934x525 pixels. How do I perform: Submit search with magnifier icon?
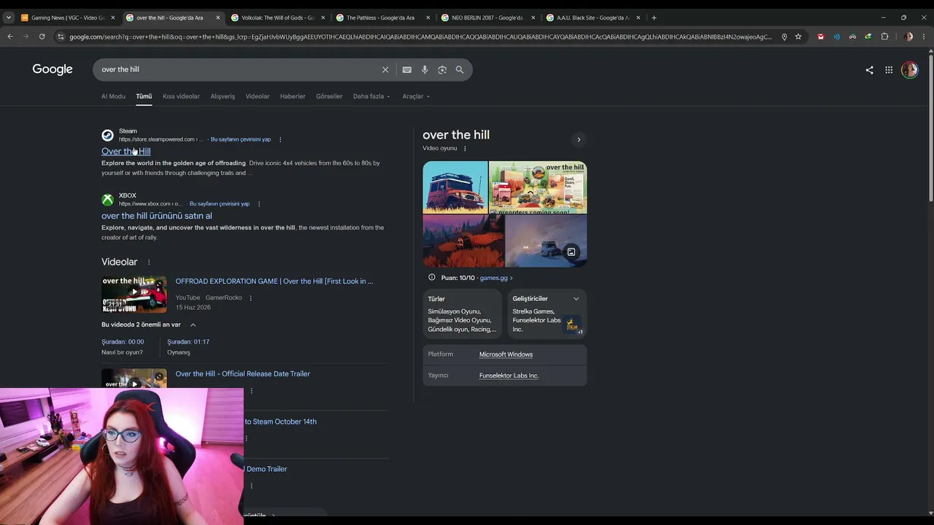coord(460,69)
